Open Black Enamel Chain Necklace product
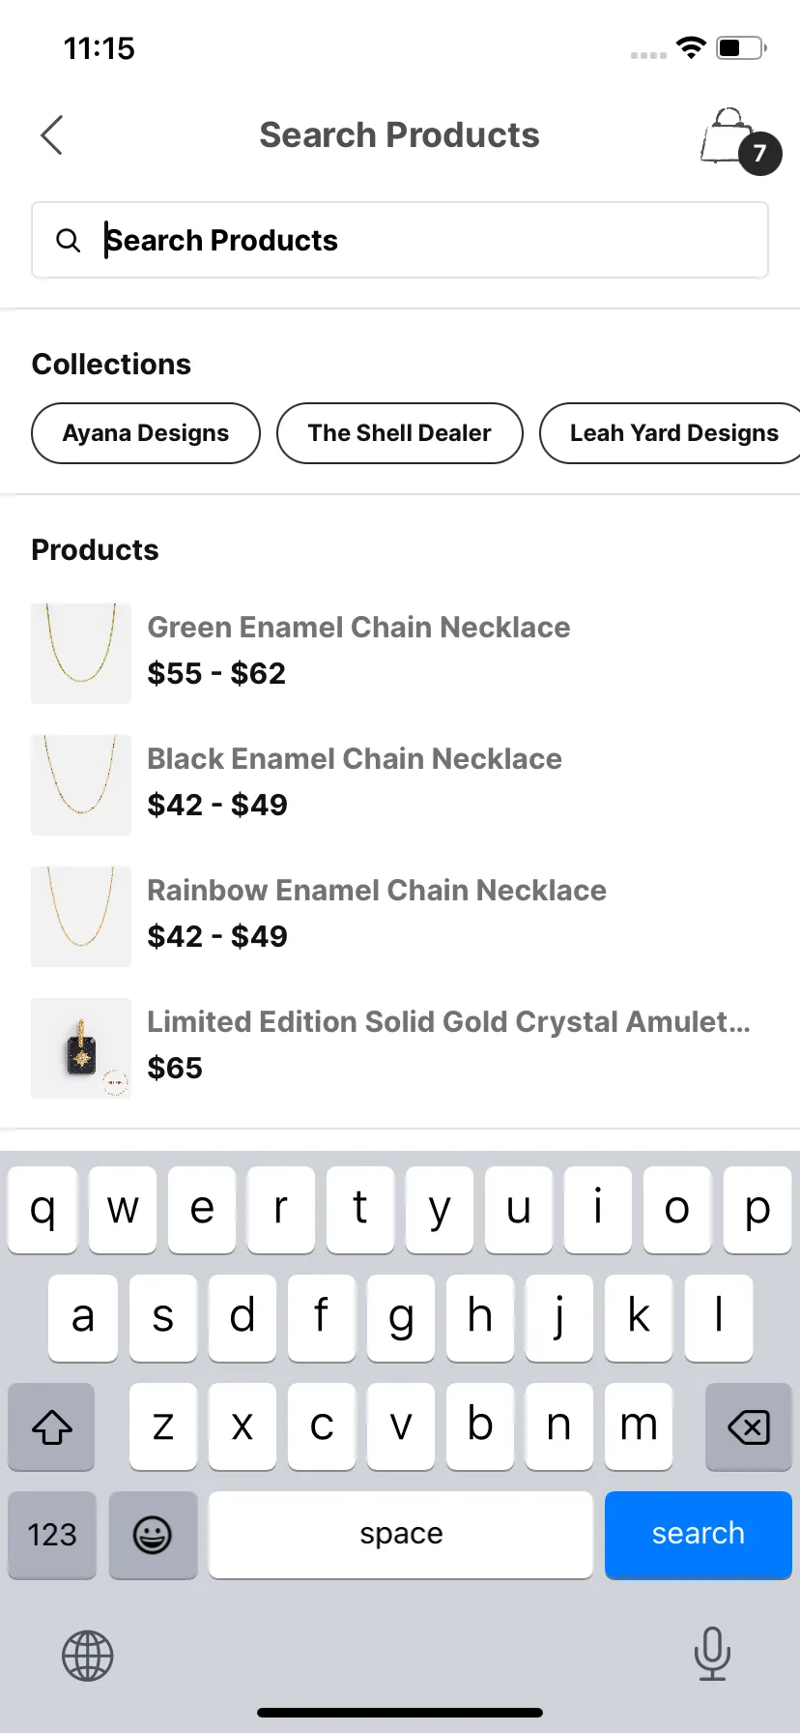800x1733 pixels. pos(400,784)
